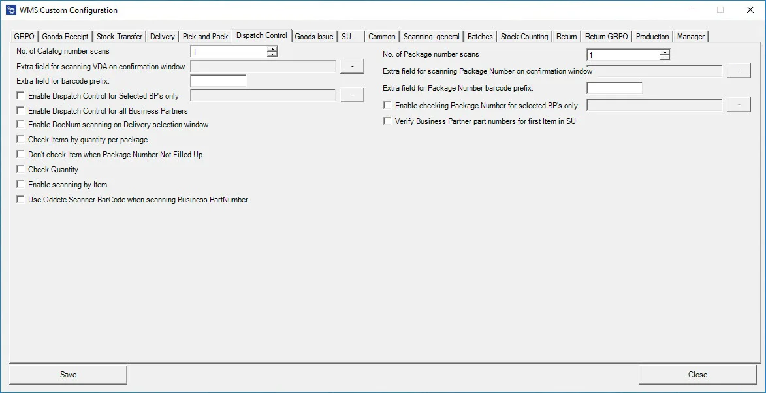Click the WMS Custom Configuration app icon
Viewport: 766px width, 393px height.
11,10
